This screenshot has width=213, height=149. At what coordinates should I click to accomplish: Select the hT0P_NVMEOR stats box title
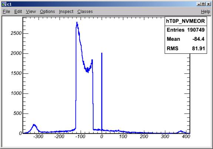point(186,21)
